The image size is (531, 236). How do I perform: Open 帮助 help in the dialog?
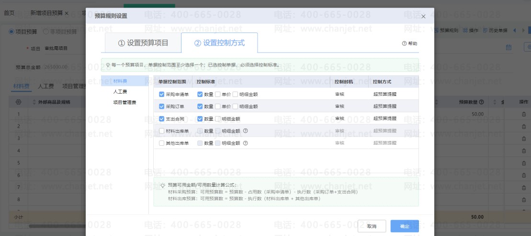pyautogui.click(x=409, y=43)
